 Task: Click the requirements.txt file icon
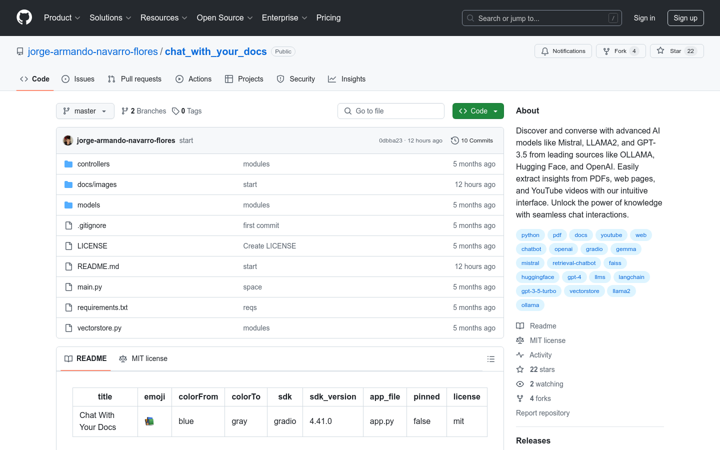(x=68, y=307)
